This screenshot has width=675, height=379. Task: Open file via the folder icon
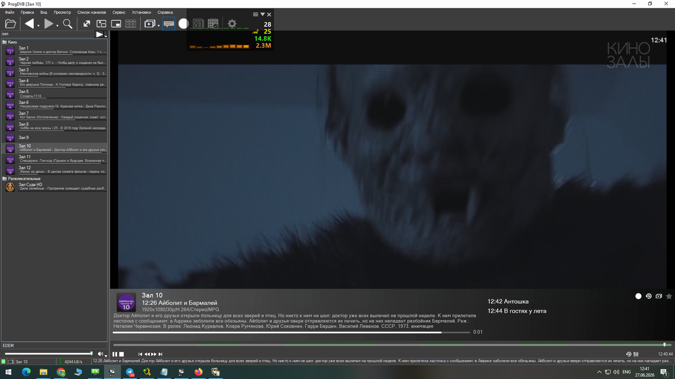11,24
